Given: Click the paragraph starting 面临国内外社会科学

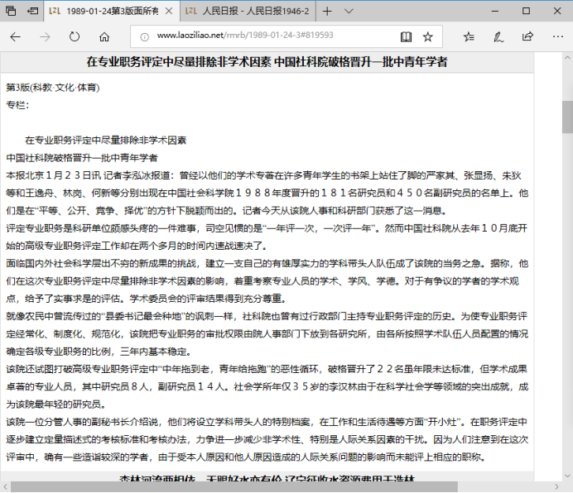Looking at the screenshot, I should coord(267,280).
